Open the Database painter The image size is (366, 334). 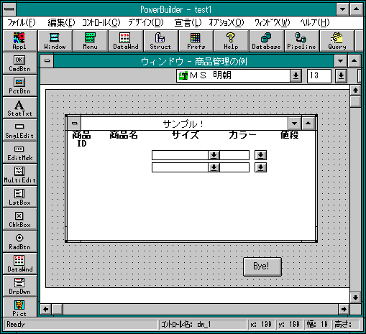[x=266, y=41]
